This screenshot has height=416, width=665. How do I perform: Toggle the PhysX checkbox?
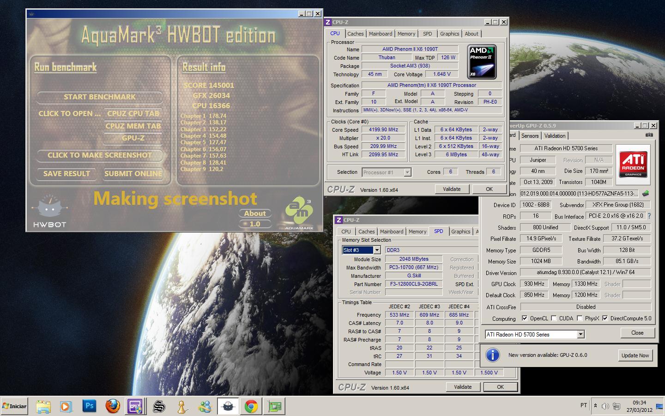pos(579,318)
